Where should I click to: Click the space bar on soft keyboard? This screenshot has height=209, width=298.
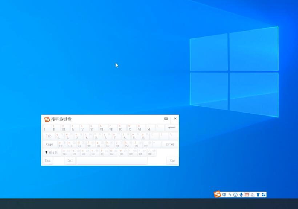point(112,161)
